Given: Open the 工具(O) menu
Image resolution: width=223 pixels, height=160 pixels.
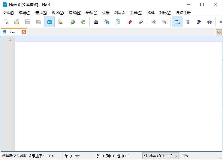Looking at the screenshot, I should (x=136, y=13).
